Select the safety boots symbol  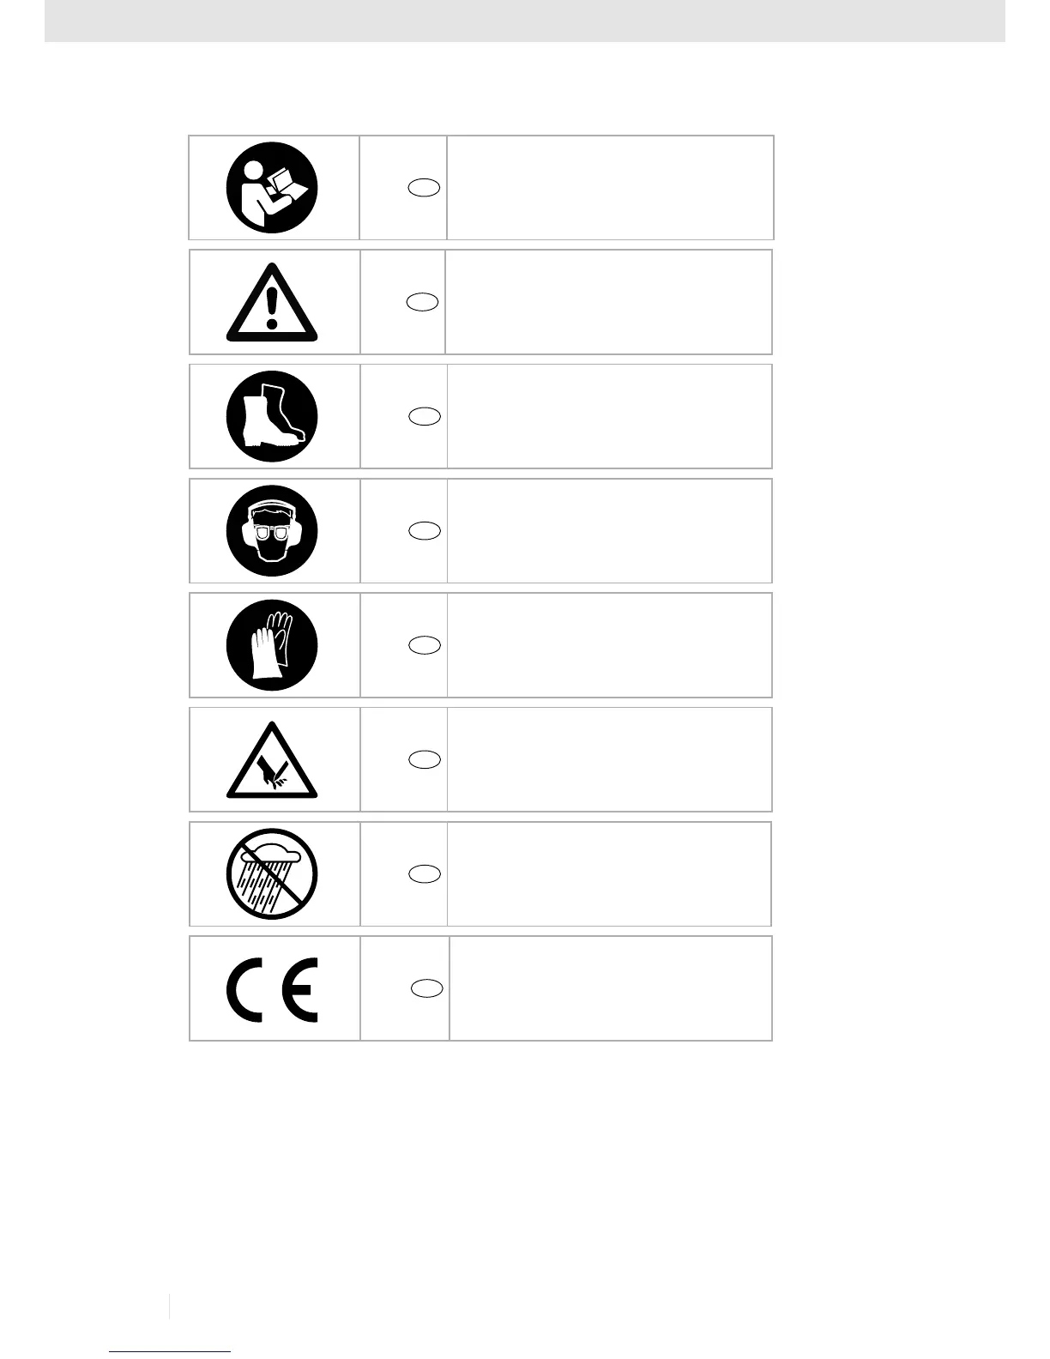click(272, 416)
